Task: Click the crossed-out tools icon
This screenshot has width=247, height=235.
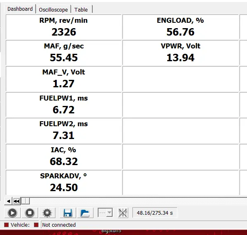Action: [123, 213]
